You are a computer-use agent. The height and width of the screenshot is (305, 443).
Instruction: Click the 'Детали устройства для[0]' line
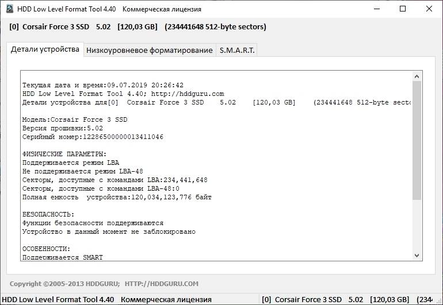point(216,102)
